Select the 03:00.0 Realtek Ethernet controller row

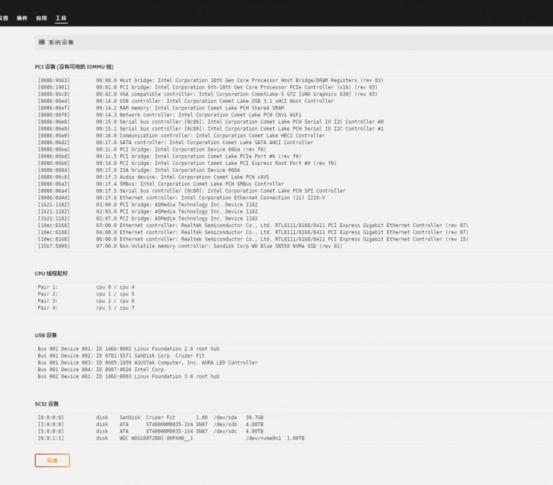253,225
